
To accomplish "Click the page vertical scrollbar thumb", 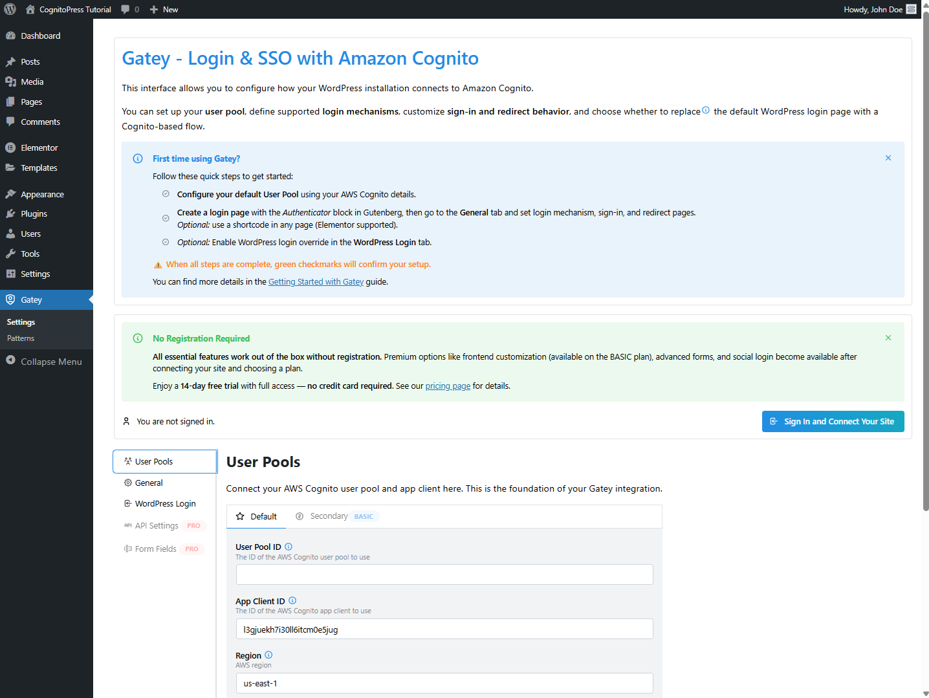I will tap(925, 261).
